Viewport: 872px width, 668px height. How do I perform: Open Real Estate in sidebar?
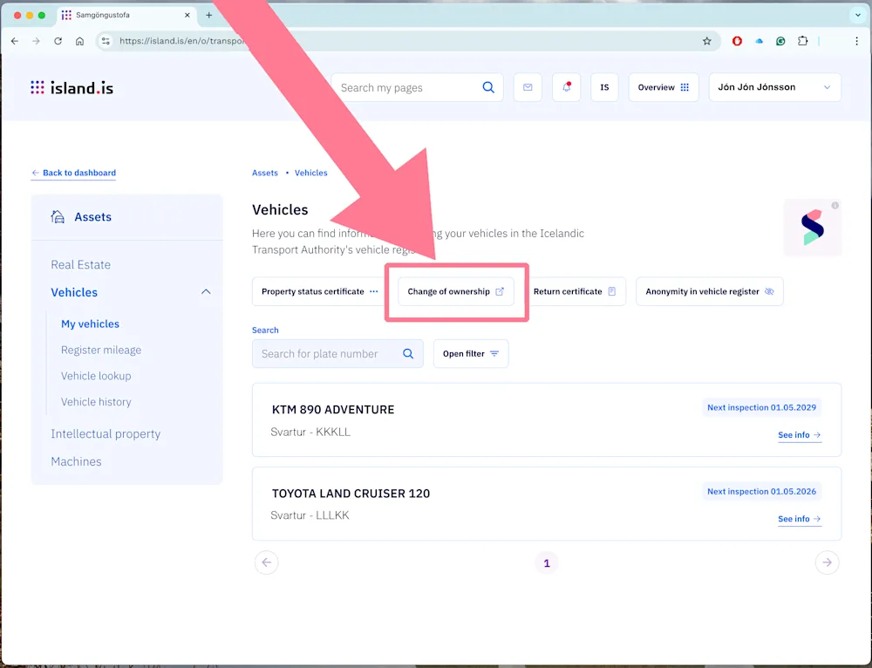pyautogui.click(x=80, y=265)
